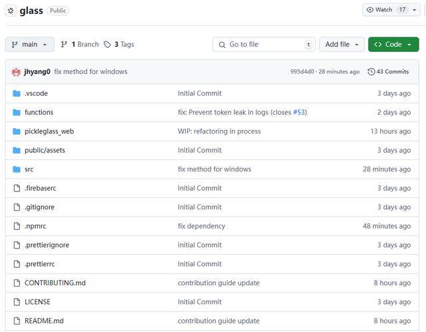The image size is (426, 332).
Task: Click the jhyang0 author avatar
Action: [x=16, y=72]
